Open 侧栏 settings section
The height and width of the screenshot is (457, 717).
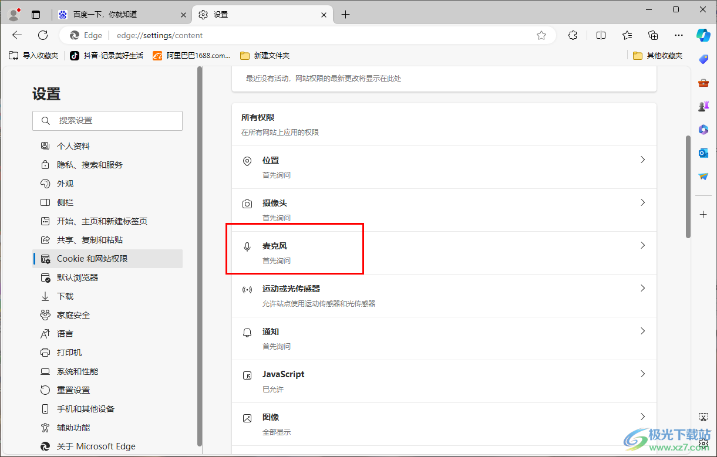pyautogui.click(x=107, y=202)
